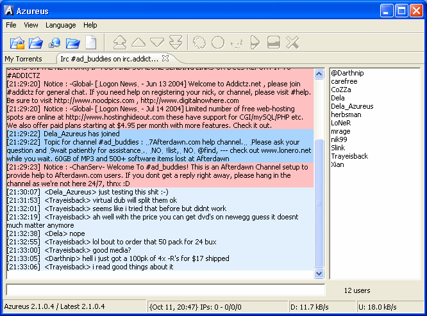Click the chat log scroll-up arrow

[x=319, y=74]
